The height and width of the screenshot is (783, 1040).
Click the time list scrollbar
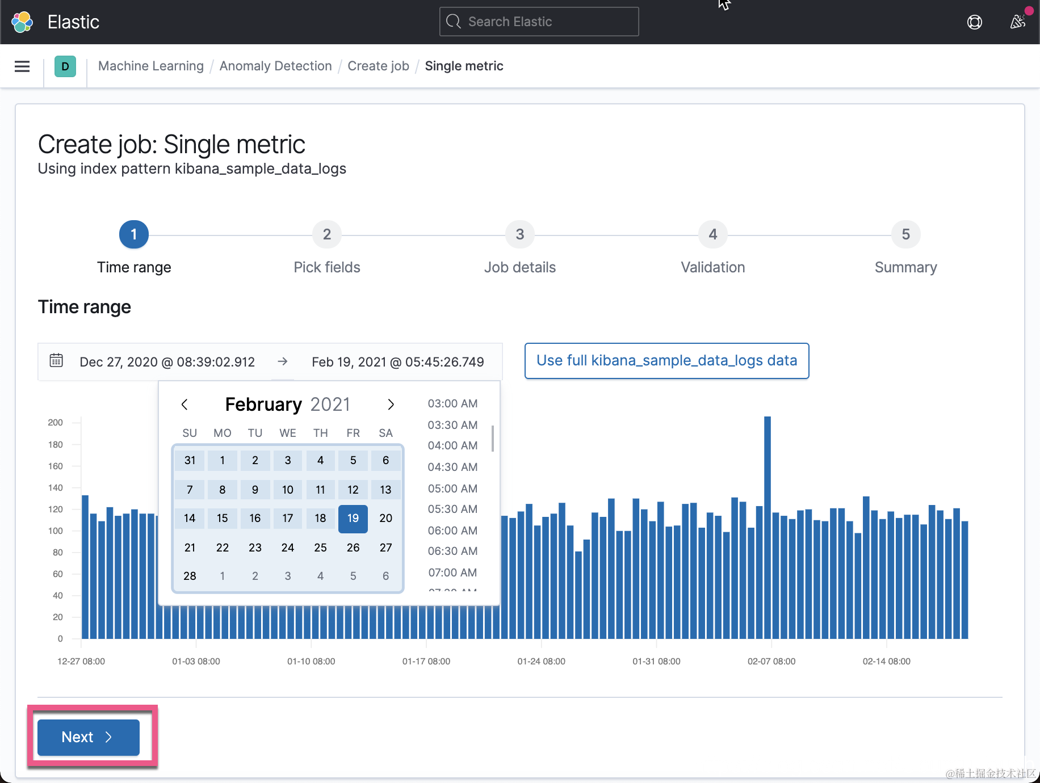click(x=493, y=439)
